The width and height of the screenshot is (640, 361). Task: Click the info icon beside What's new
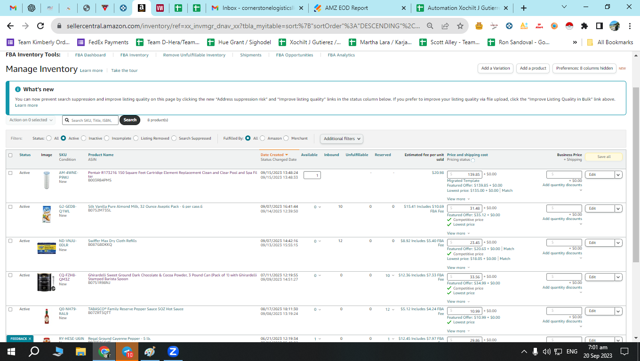click(x=18, y=89)
